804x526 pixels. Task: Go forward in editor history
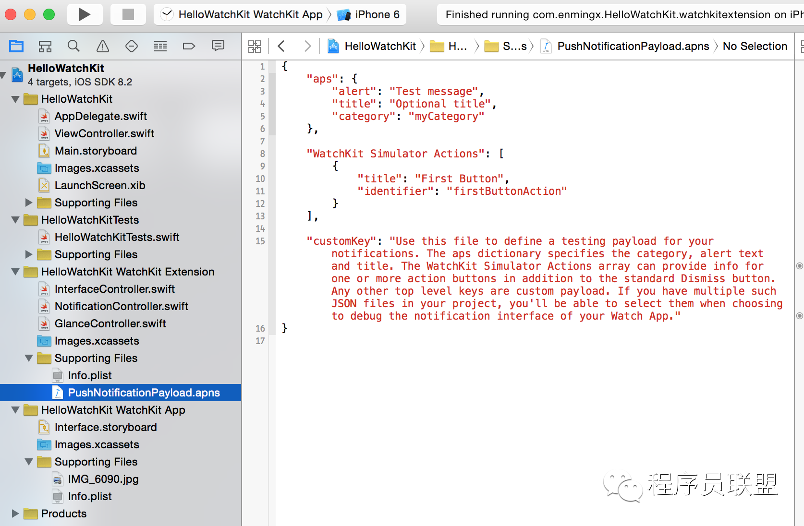(x=307, y=46)
